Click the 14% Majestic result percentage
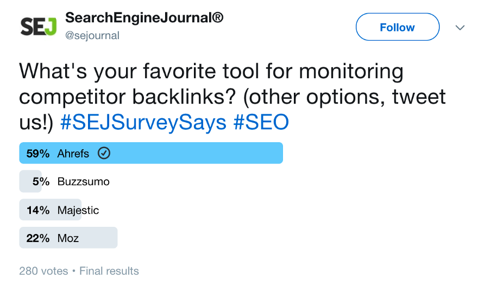Viewport: 478px width, 285px height. (38, 210)
